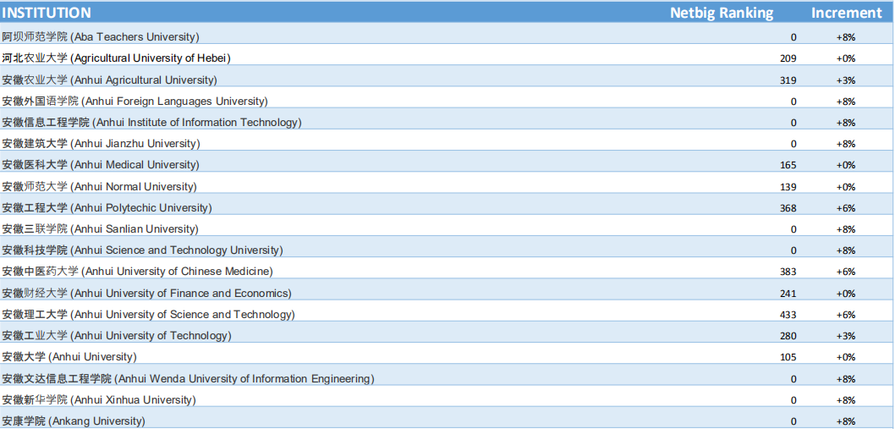Click the Anhui Sanlian University name
Image resolution: width=895 pixels, height=429 pixels.
100,229
